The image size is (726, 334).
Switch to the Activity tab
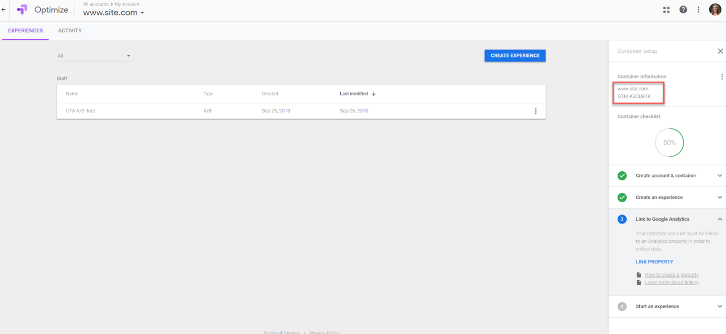[70, 31]
